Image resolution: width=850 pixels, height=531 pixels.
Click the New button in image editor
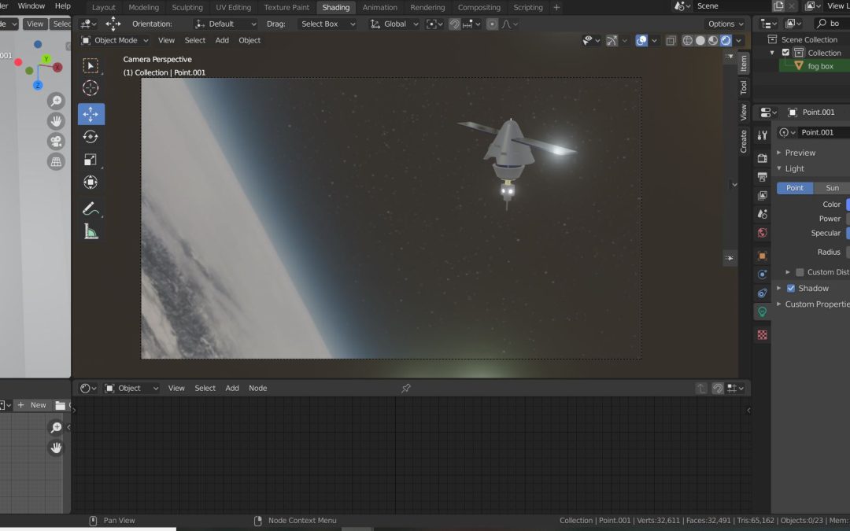pyautogui.click(x=32, y=405)
